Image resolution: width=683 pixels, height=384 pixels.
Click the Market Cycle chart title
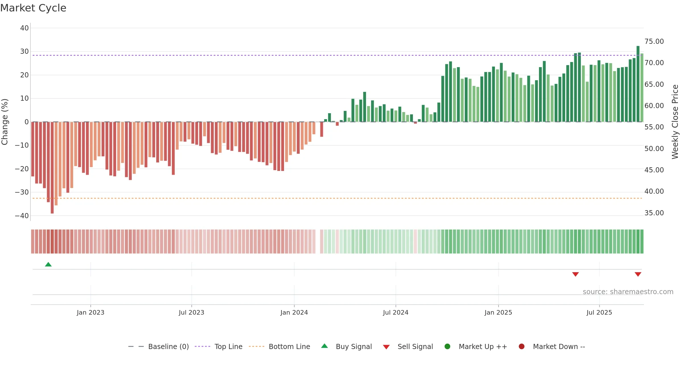pos(33,8)
